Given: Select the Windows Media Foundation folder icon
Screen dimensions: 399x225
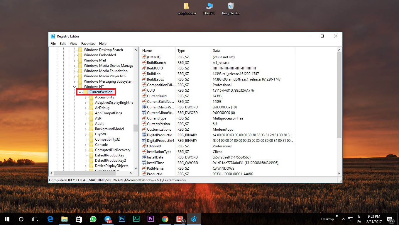Looking at the screenshot, I should pyautogui.click(x=80, y=71).
